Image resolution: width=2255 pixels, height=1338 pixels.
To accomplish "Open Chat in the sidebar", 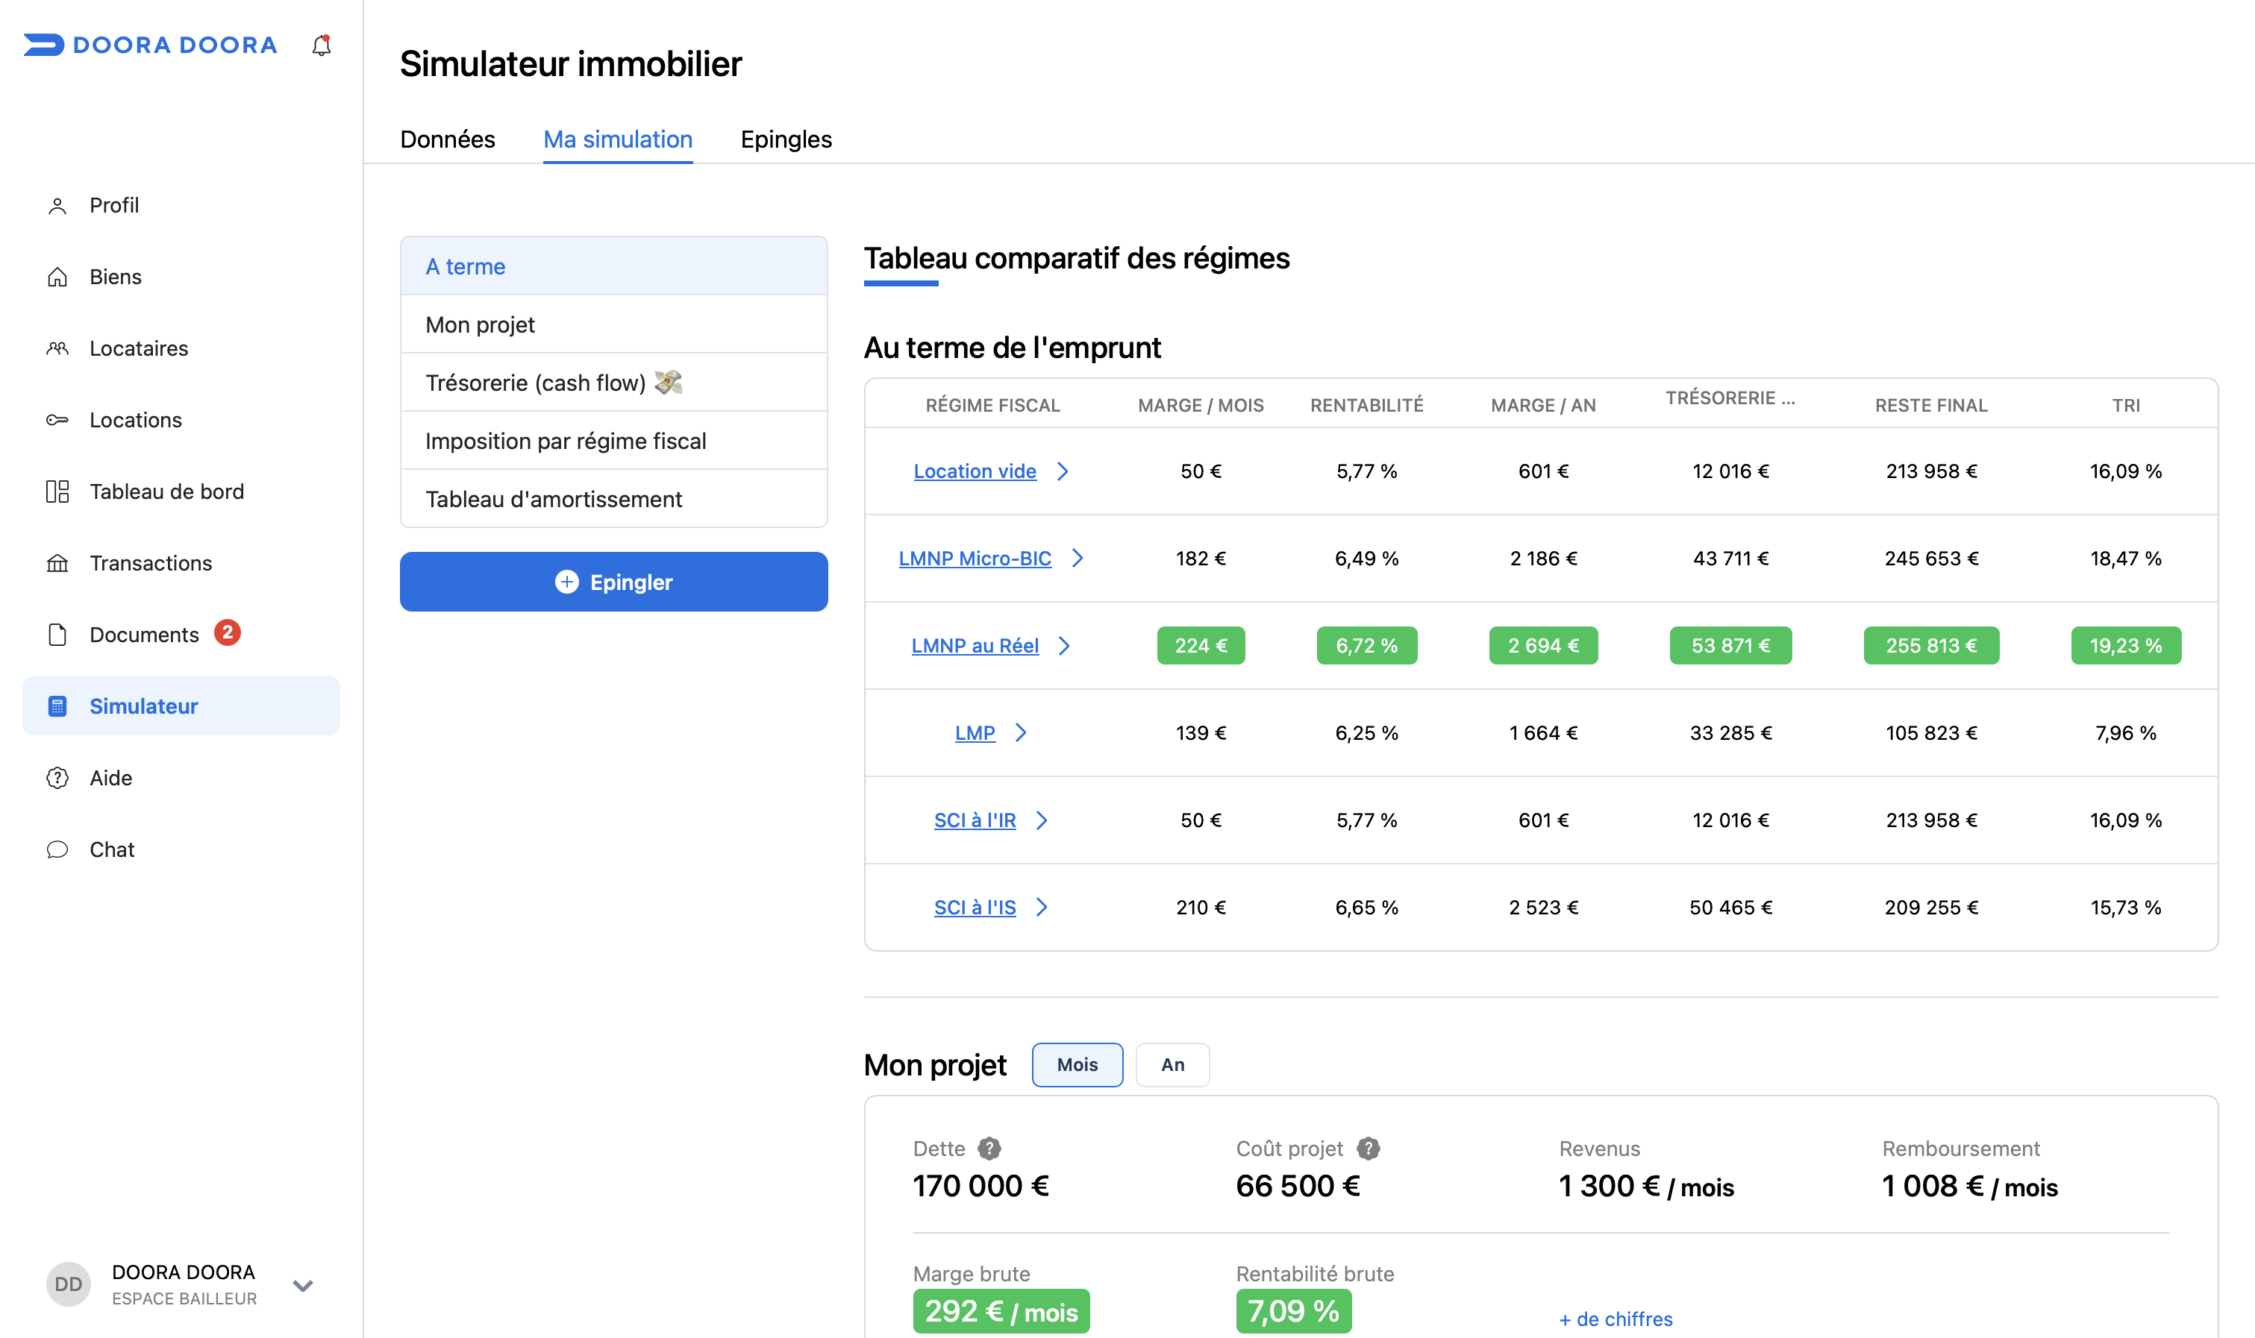I will [x=181, y=849].
